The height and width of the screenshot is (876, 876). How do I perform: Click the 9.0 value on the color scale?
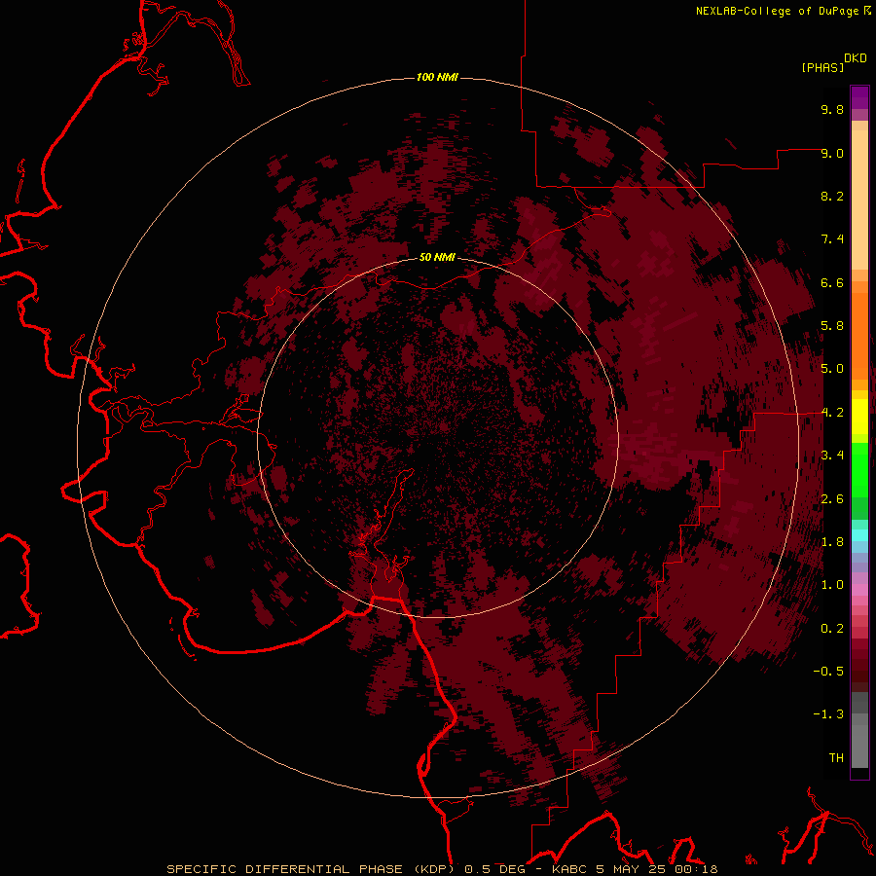click(832, 153)
